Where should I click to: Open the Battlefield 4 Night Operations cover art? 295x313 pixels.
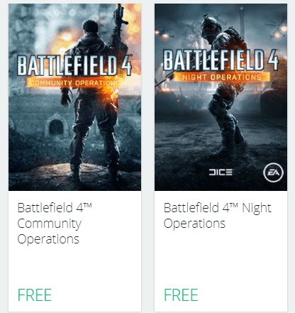click(x=221, y=97)
